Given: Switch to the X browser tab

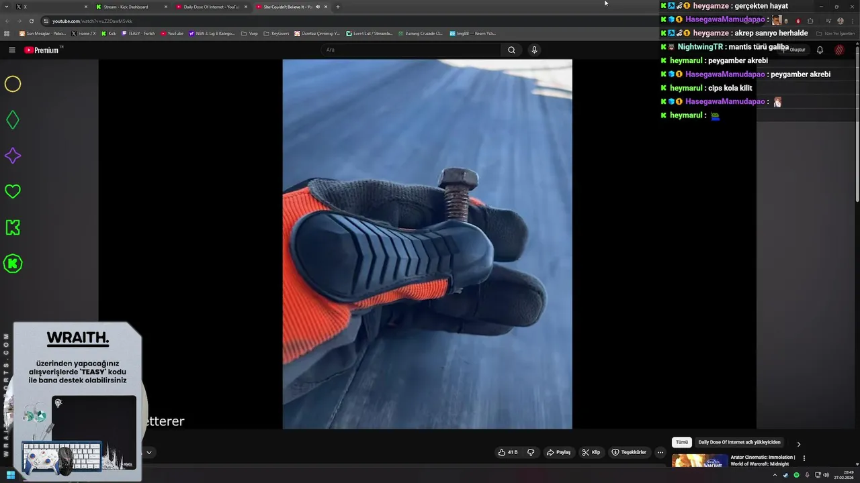Looking at the screenshot, I should [50, 7].
